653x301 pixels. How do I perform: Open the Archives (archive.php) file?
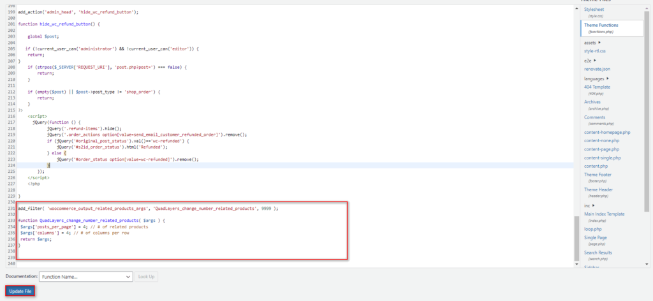(x=592, y=102)
